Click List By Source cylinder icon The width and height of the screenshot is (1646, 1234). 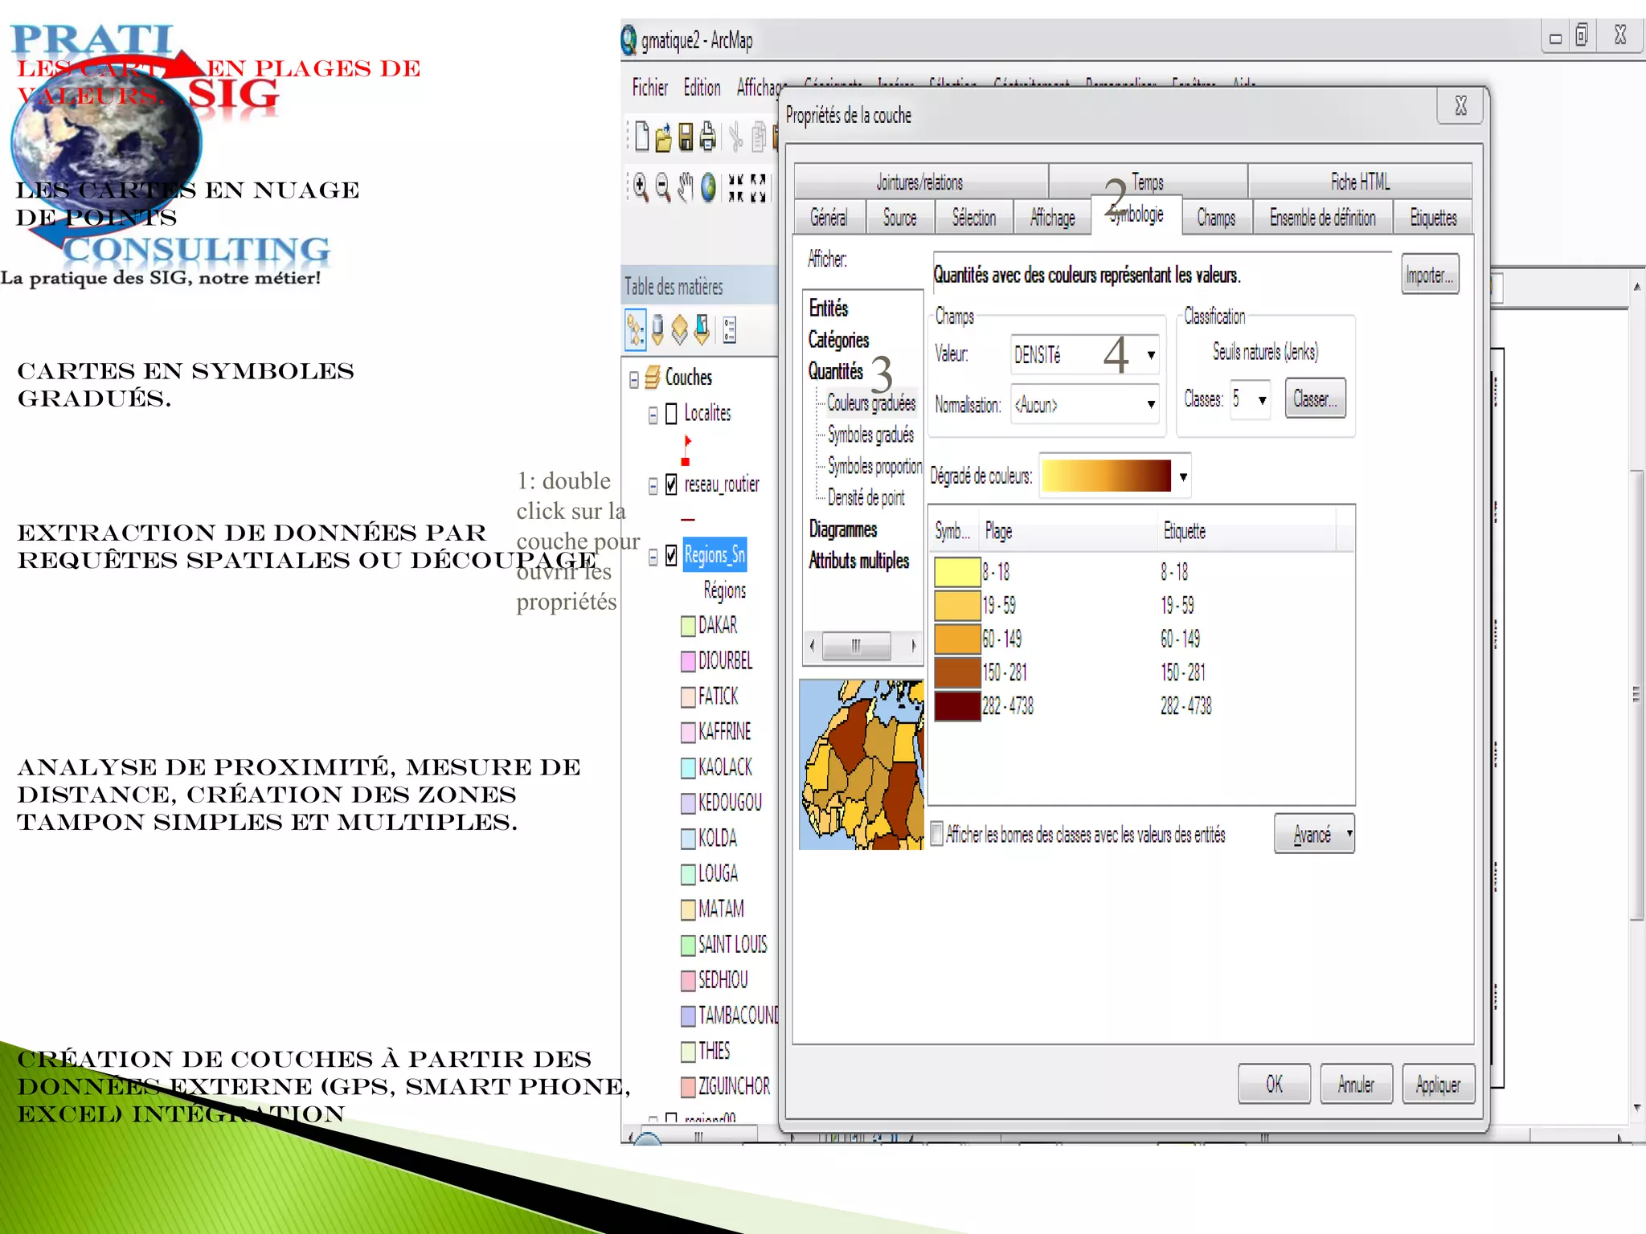(x=657, y=330)
